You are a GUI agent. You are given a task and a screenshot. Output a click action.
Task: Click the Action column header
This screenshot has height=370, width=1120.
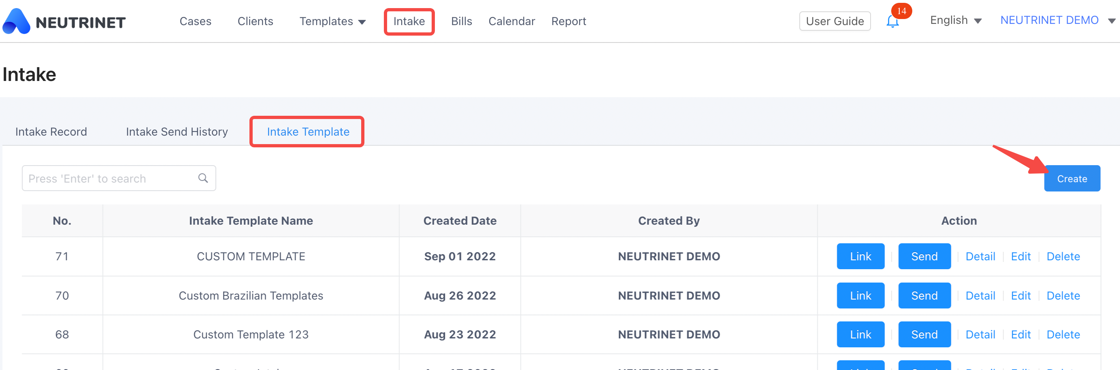[x=959, y=221]
